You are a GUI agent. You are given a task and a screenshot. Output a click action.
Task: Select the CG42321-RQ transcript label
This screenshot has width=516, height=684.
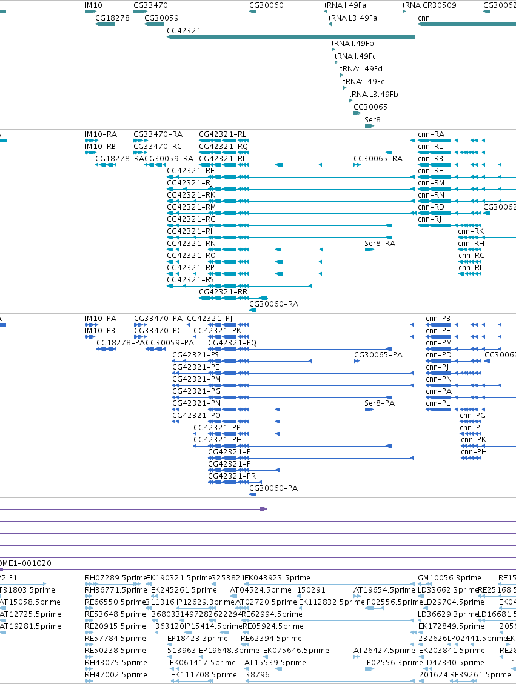[223, 147]
